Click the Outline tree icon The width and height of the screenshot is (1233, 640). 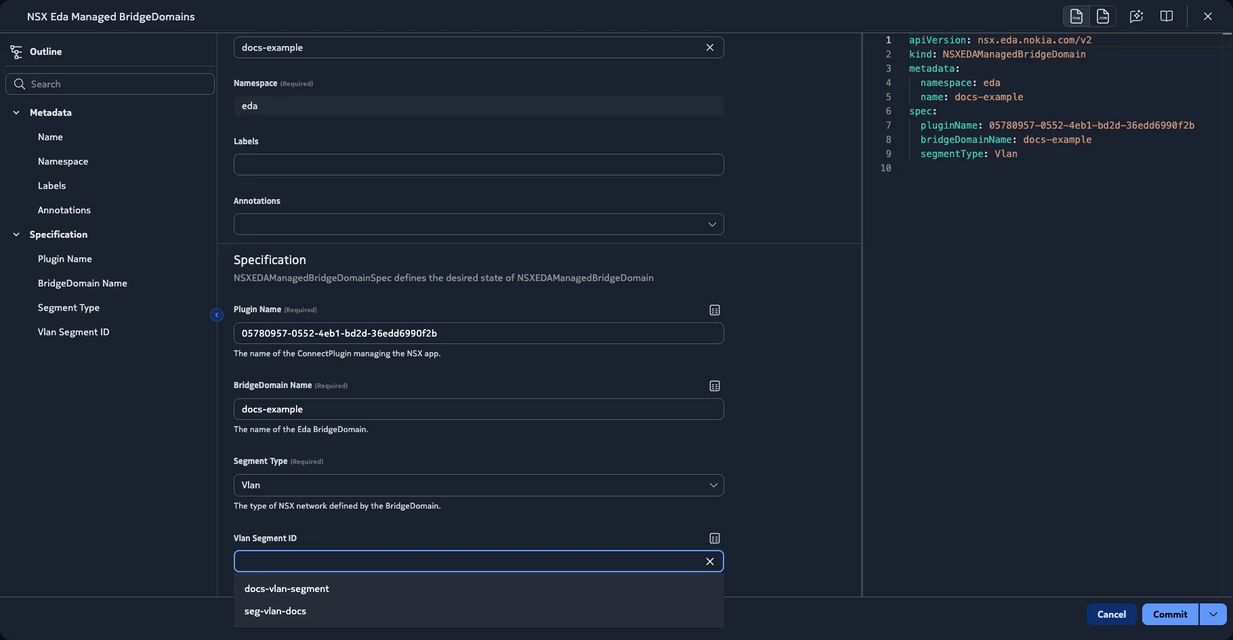[x=16, y=51]
